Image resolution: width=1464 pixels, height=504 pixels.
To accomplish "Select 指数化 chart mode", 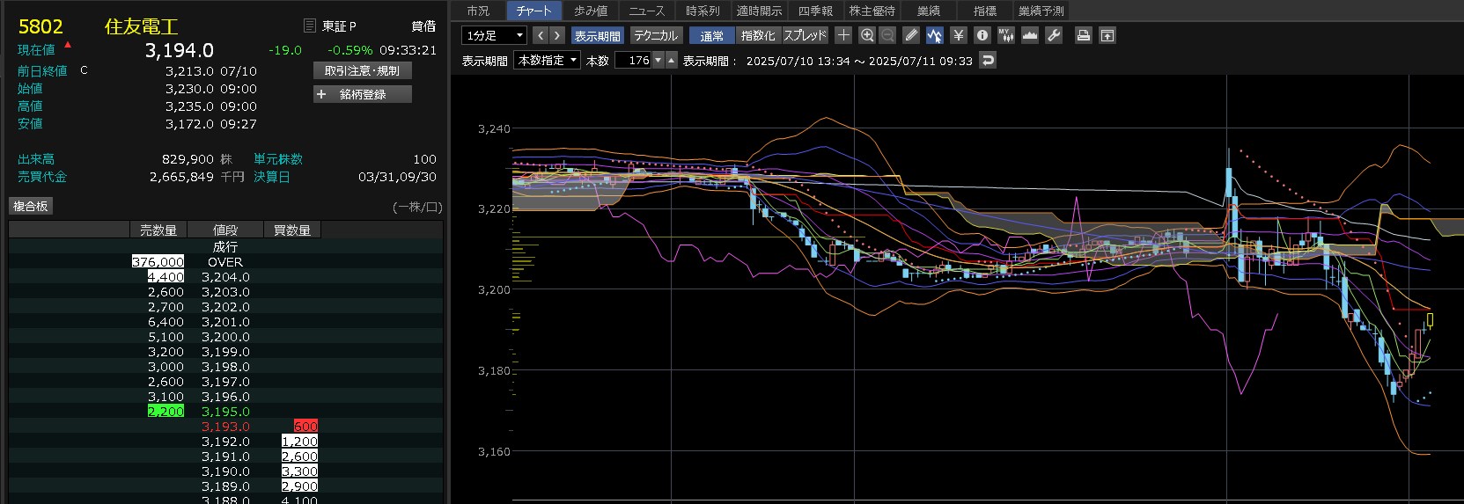I will click(x=758, y=35).
